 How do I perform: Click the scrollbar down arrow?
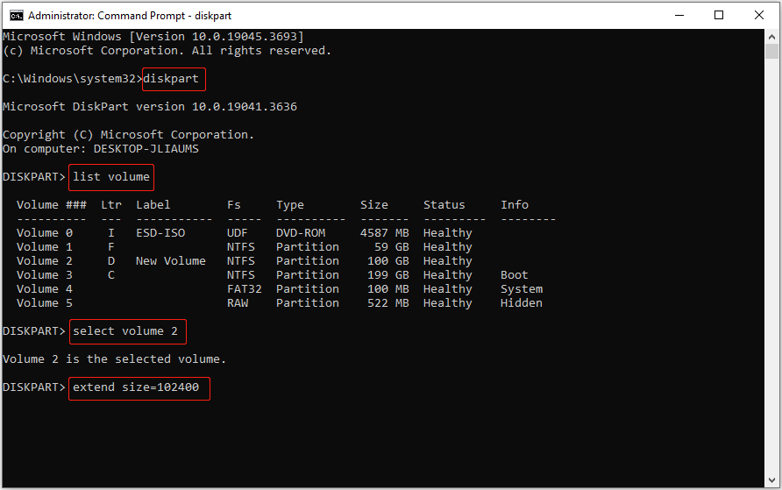click(771, 480)
